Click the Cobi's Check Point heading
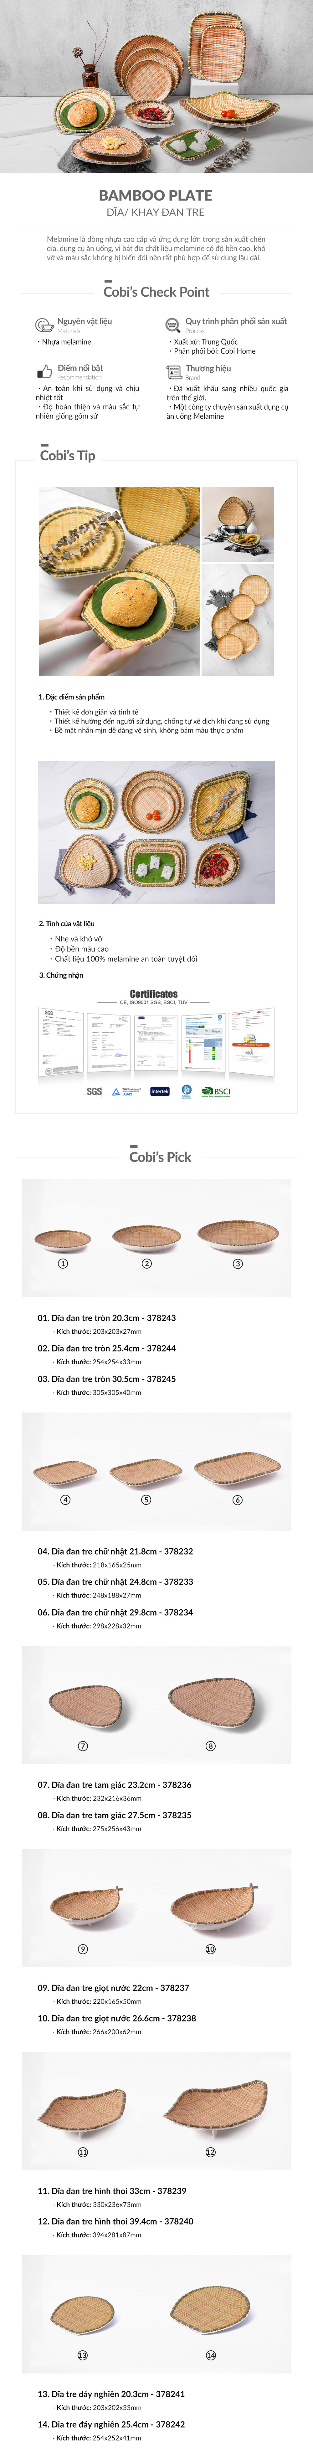This screenshot has height=2458, width=313. (x=156, y=292)
